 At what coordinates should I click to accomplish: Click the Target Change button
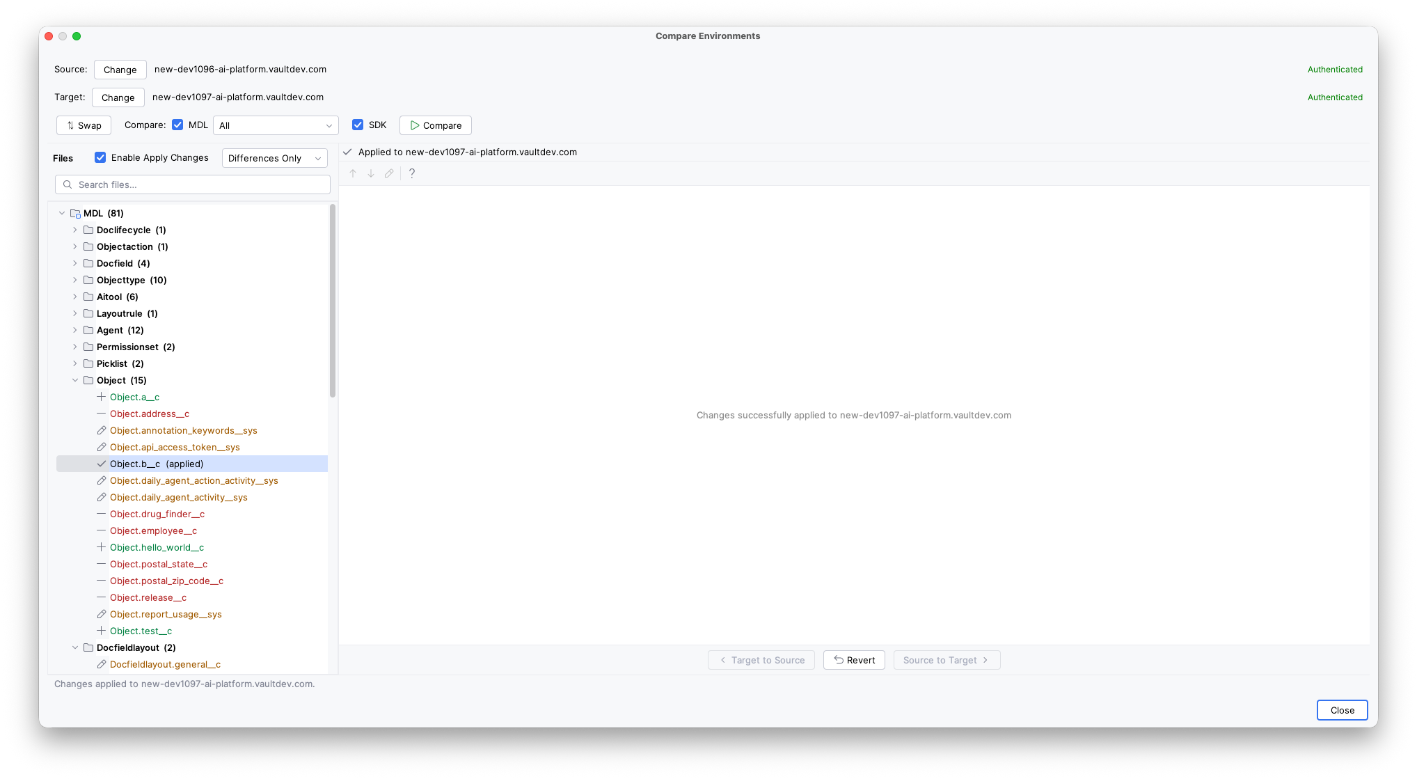(x=118, y=97)
